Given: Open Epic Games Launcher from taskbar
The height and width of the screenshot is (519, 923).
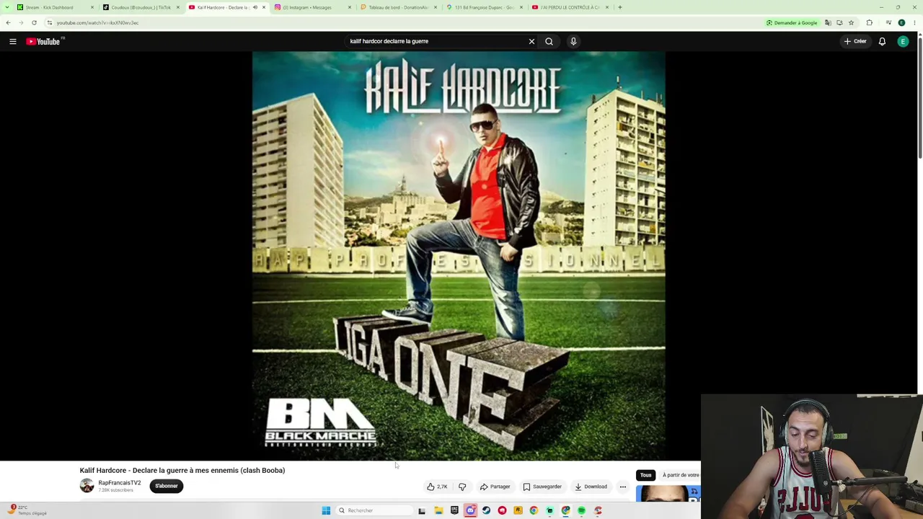Looking at the screenshot, I should pos(454,510).
